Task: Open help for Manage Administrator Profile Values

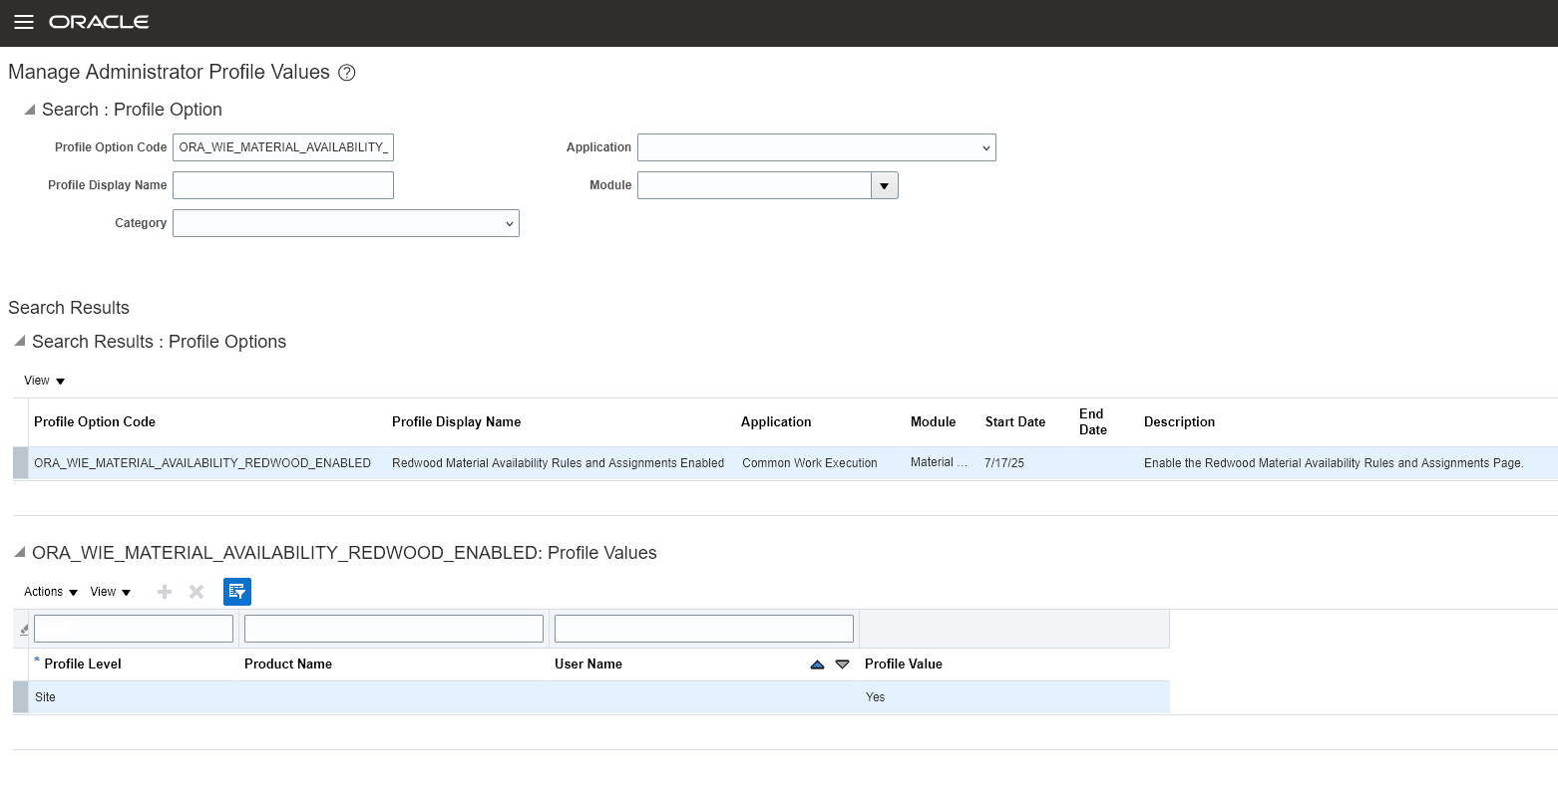Action: (x=346, y=72)
